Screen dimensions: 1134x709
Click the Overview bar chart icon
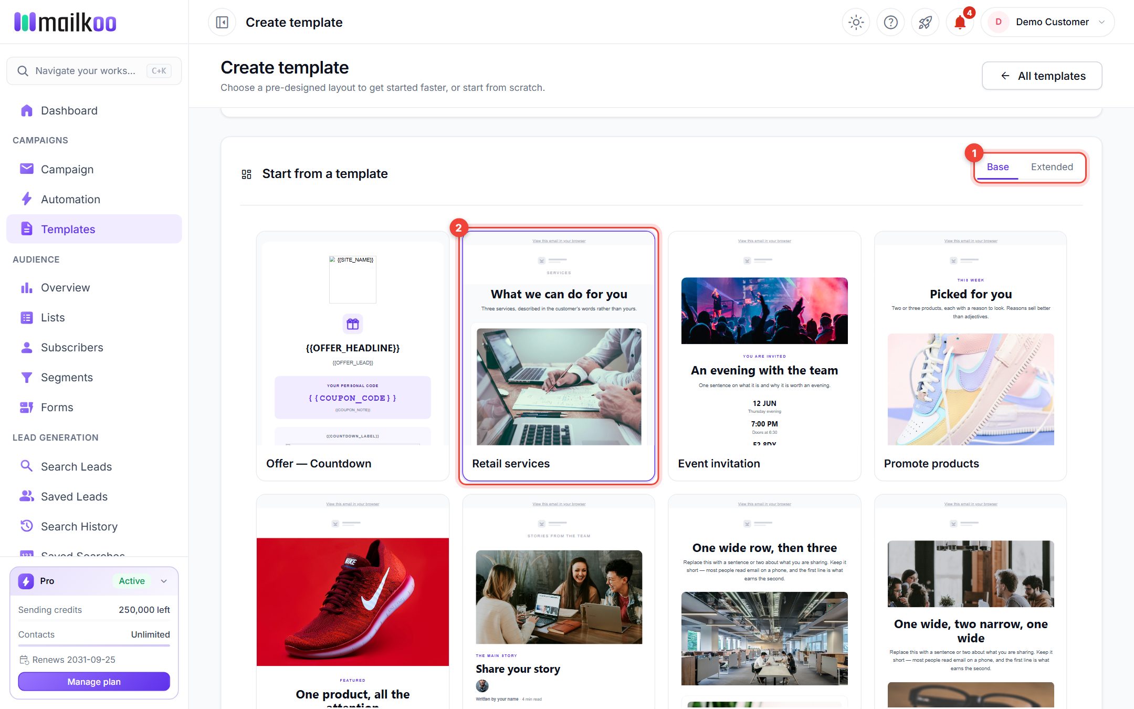click(x=26, y=287)
